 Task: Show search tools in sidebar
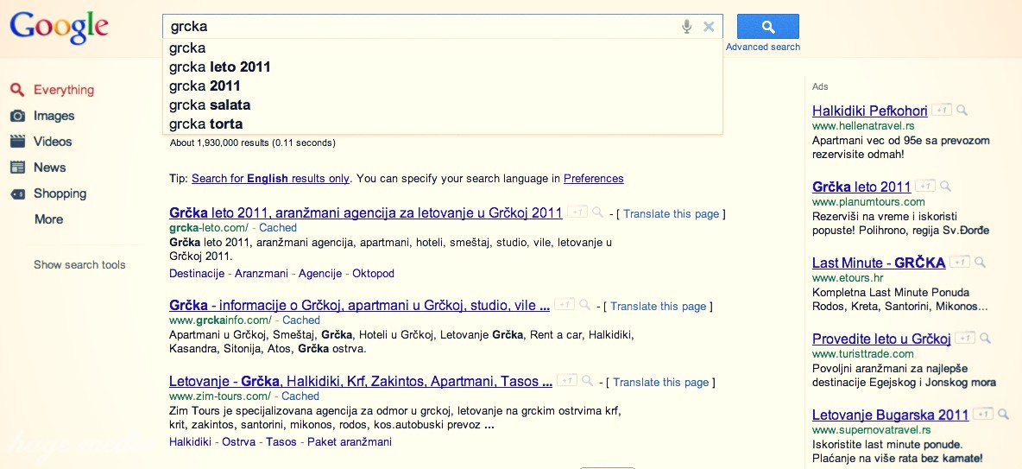click(79, 265)
